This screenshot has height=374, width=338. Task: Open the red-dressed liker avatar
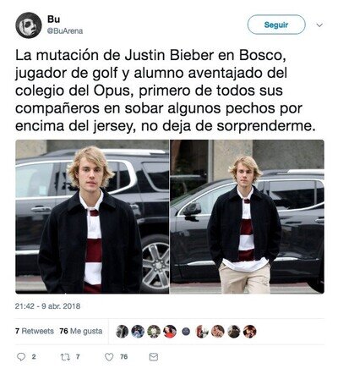tap(170, 332)
